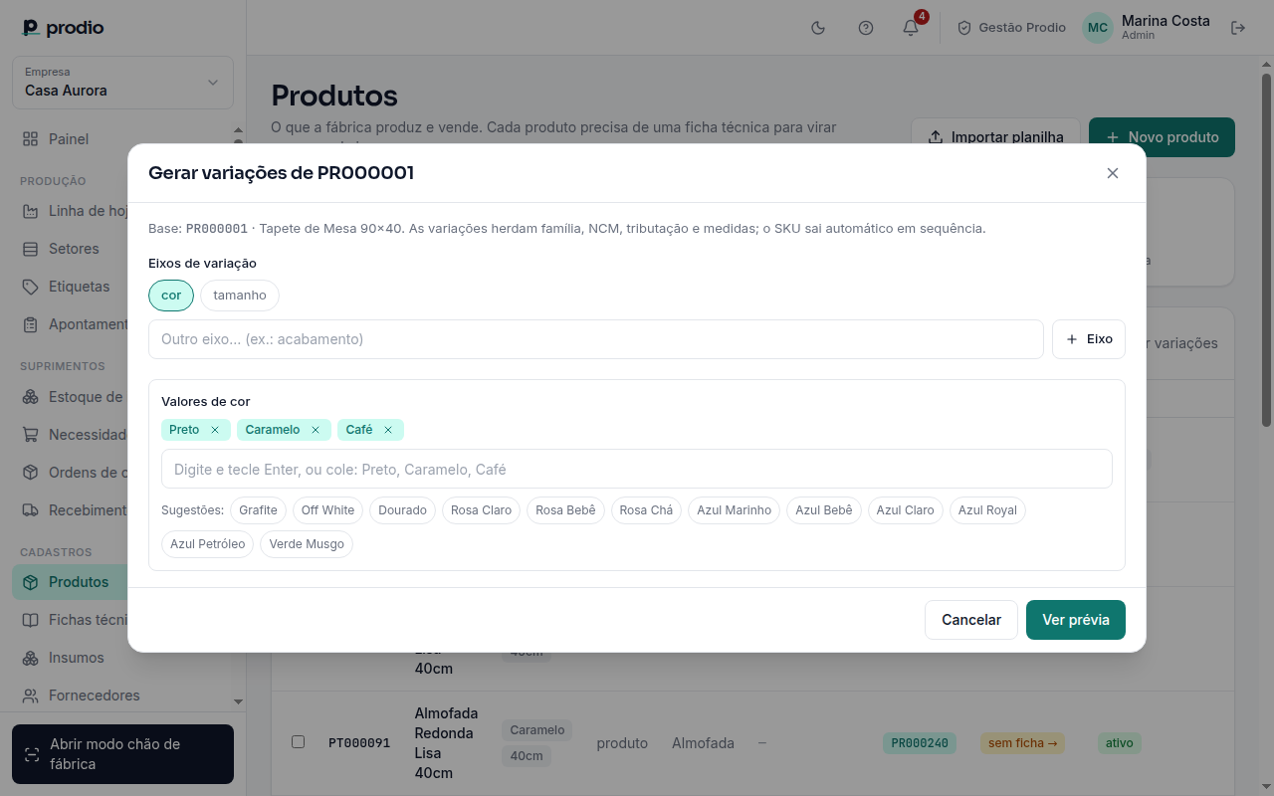Add suggestion Verde Musgo
The width and height of the screenshot is (1274, 796).
pos(307,544)
